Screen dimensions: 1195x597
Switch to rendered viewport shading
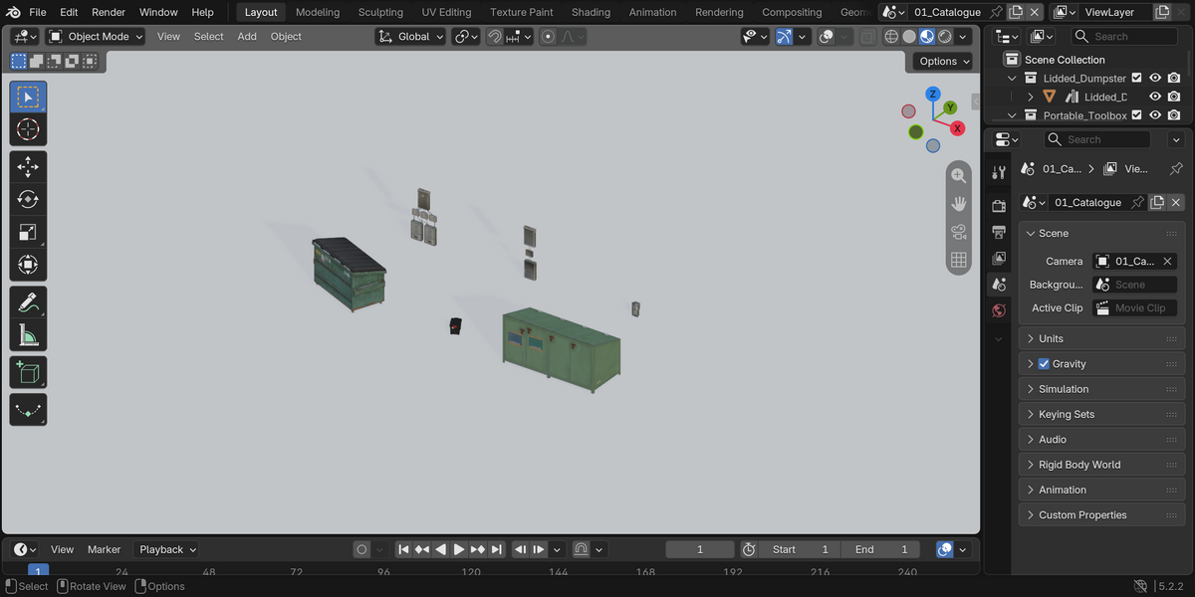point(945,36)
